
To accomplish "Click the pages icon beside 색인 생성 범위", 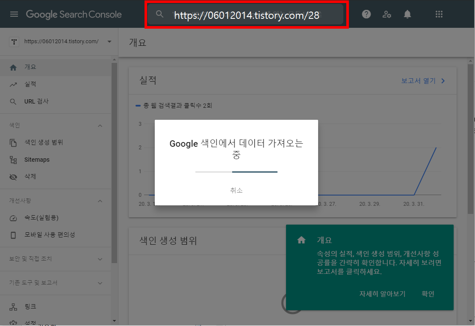I will (13, 142).
